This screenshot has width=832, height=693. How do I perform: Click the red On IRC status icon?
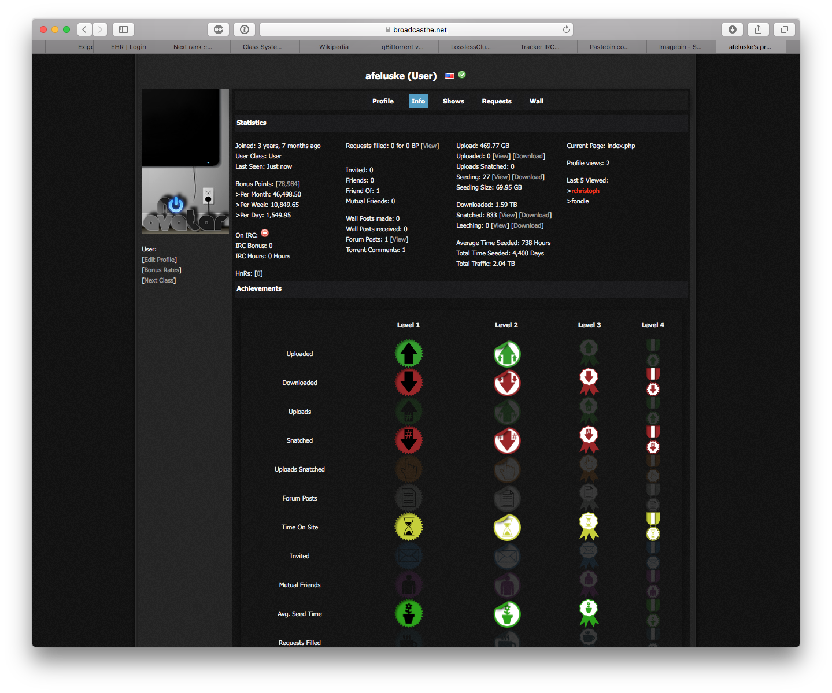pyautogui.click(x=265, y=233)
